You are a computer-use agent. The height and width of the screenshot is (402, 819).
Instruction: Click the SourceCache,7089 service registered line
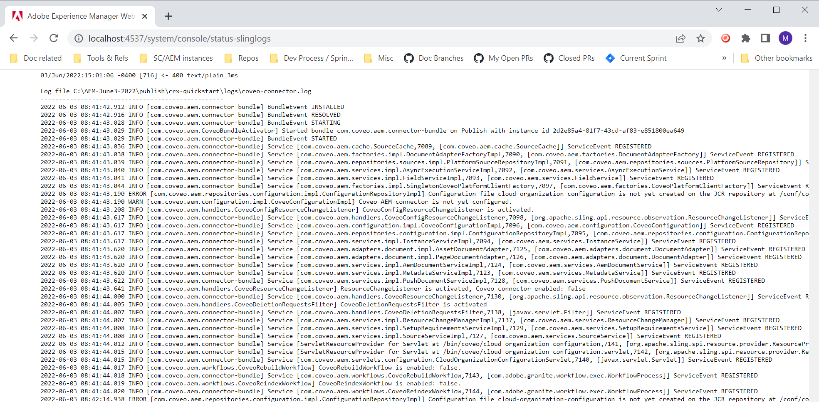coord(346,146)
